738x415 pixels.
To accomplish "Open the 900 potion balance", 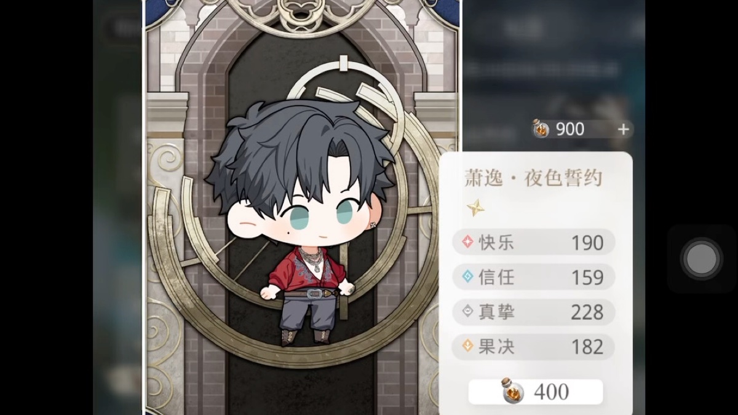I will click(x=582, y=129).
